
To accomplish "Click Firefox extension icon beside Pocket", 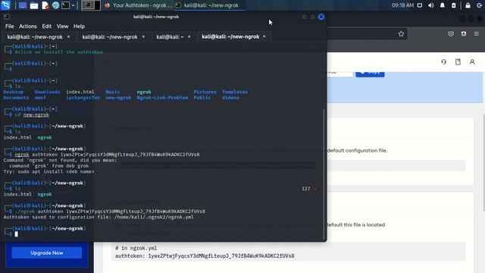I will click(464, 33).
